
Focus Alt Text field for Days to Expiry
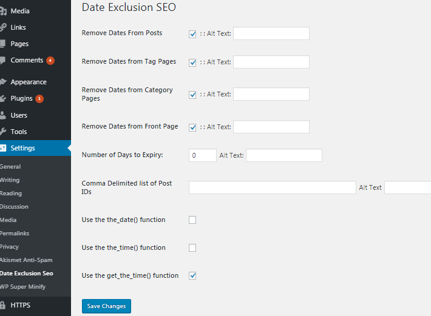284,155
